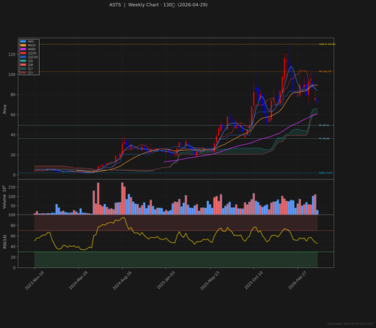Click the "RSI(14)" y-axis title
The image size is (376, 328).
coord(5,242)
